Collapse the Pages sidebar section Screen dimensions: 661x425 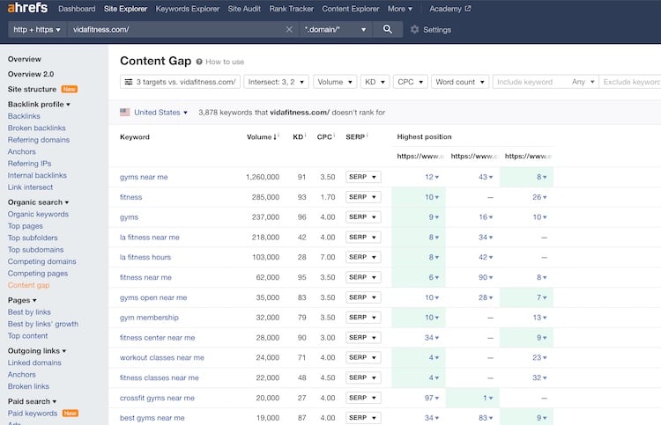(x=22, y=300)
